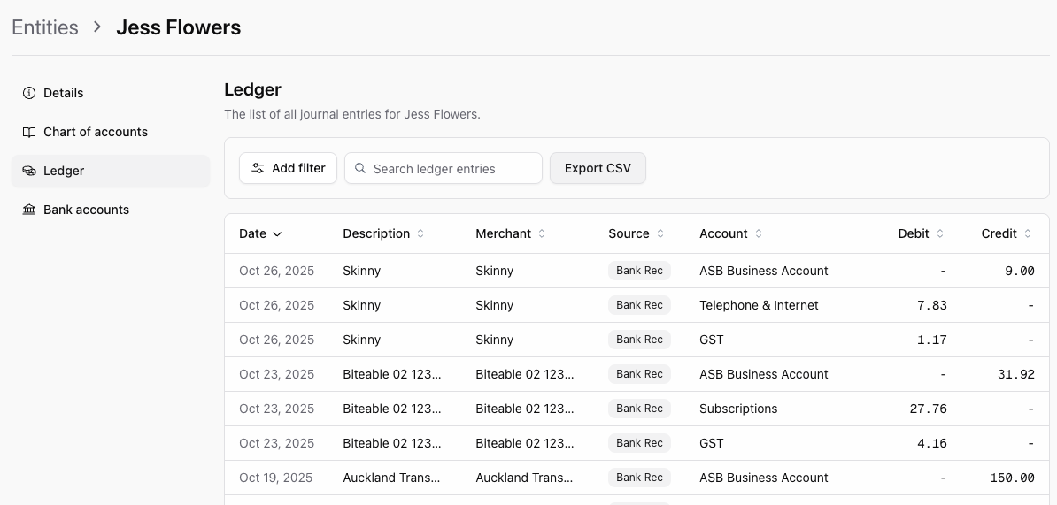
Task: Sort by Date column arrow
Action: (x=277, y=234)
